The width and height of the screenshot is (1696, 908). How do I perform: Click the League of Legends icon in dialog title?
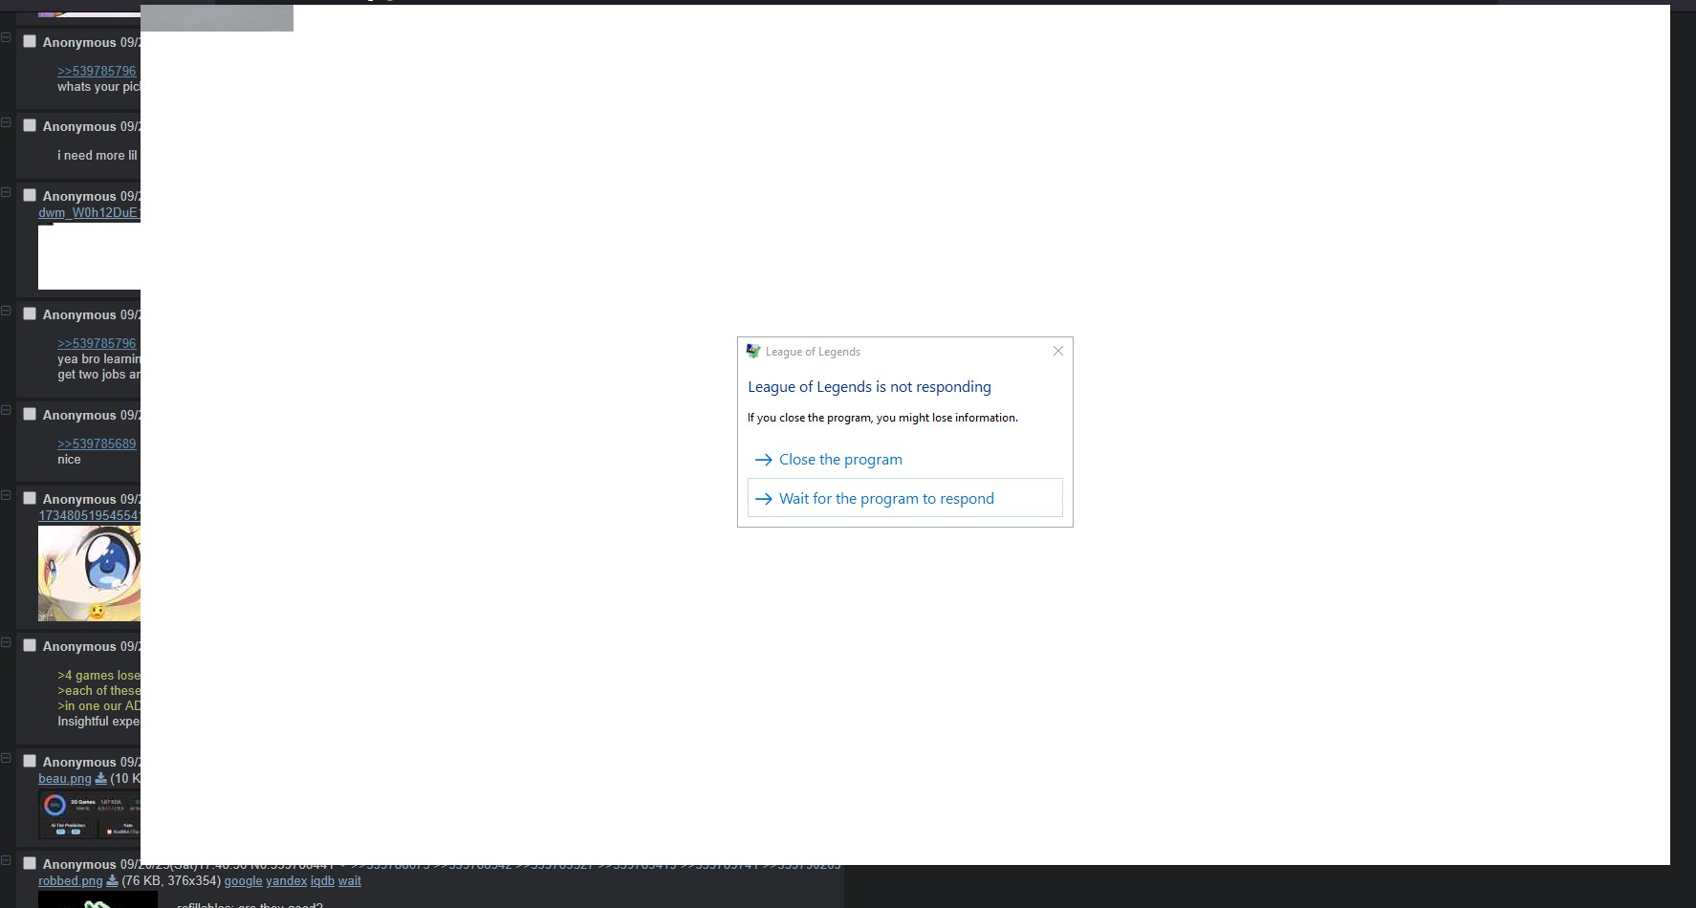[x=753, y=351]
